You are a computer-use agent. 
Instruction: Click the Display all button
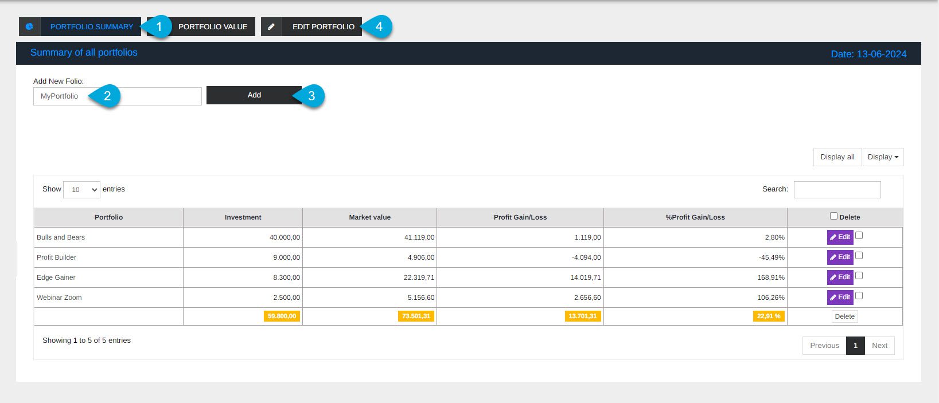coord(837,157)
